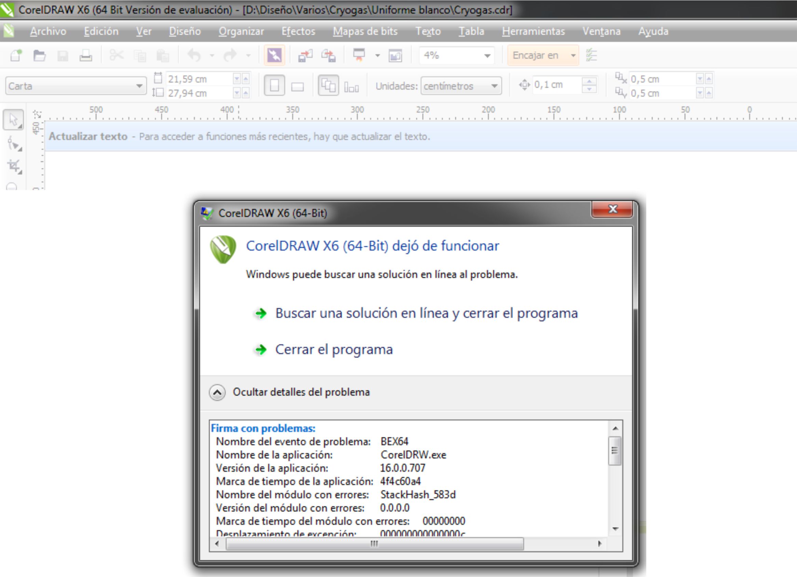Open the Carta page size dropdown

coord(139,86)
